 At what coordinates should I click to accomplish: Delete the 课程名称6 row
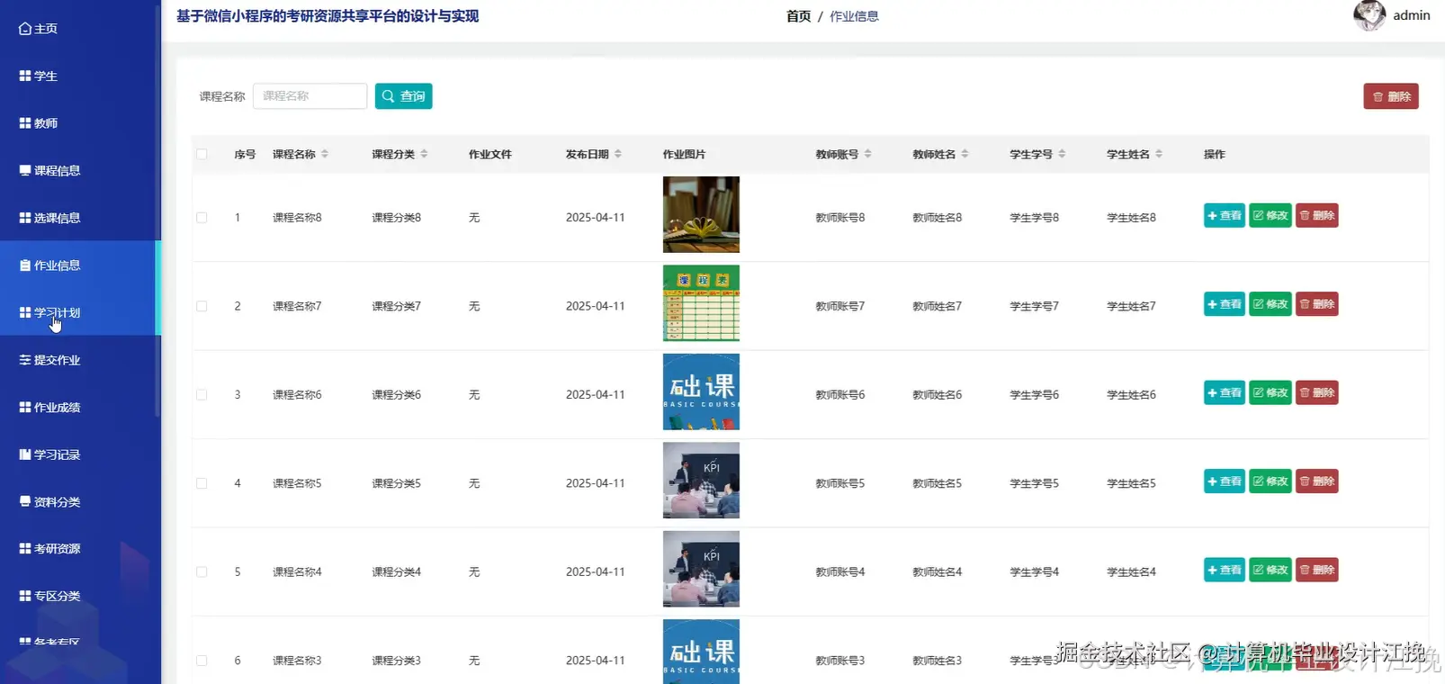1316,393
